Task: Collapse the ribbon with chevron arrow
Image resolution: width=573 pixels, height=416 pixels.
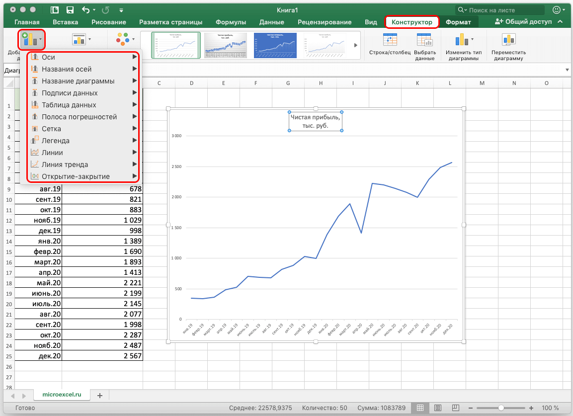Action: (560, 21)
